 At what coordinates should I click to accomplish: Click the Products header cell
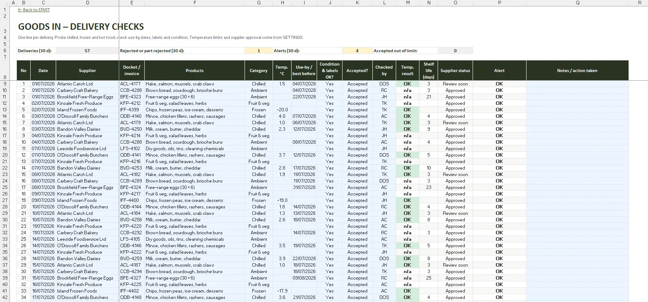coord(194,70)
